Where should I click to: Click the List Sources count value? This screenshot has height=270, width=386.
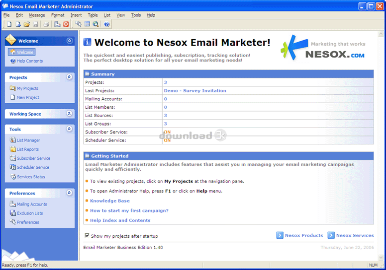tap(166, 116)
